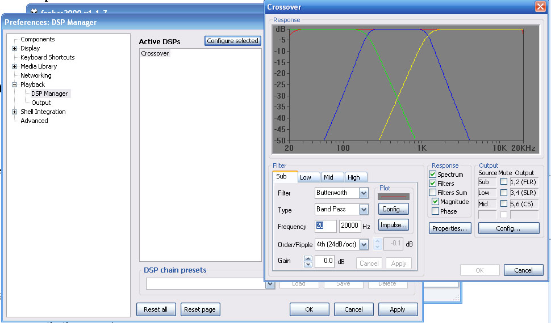551x323 pixels.
Task: Click the Gain stepper arrows
Action: click(308, 261)
